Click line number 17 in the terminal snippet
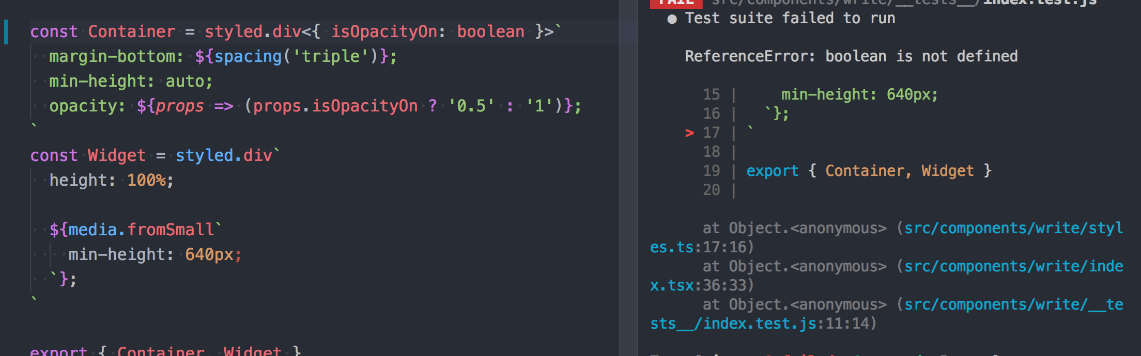 711,133
